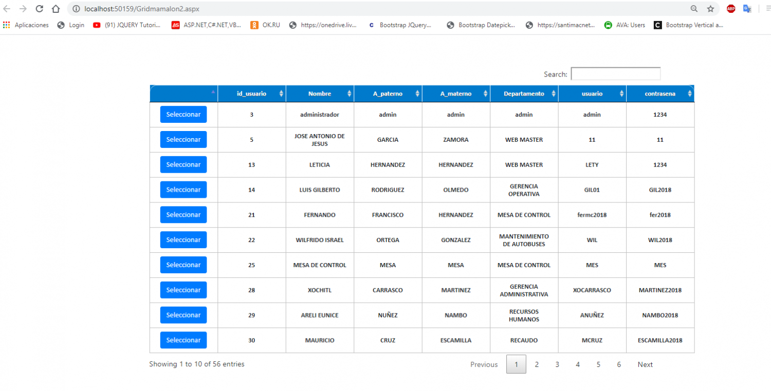The width and height of the screenshot is (771, 391).
Task: Sort table by contrasena column
Action: [660, 94]
